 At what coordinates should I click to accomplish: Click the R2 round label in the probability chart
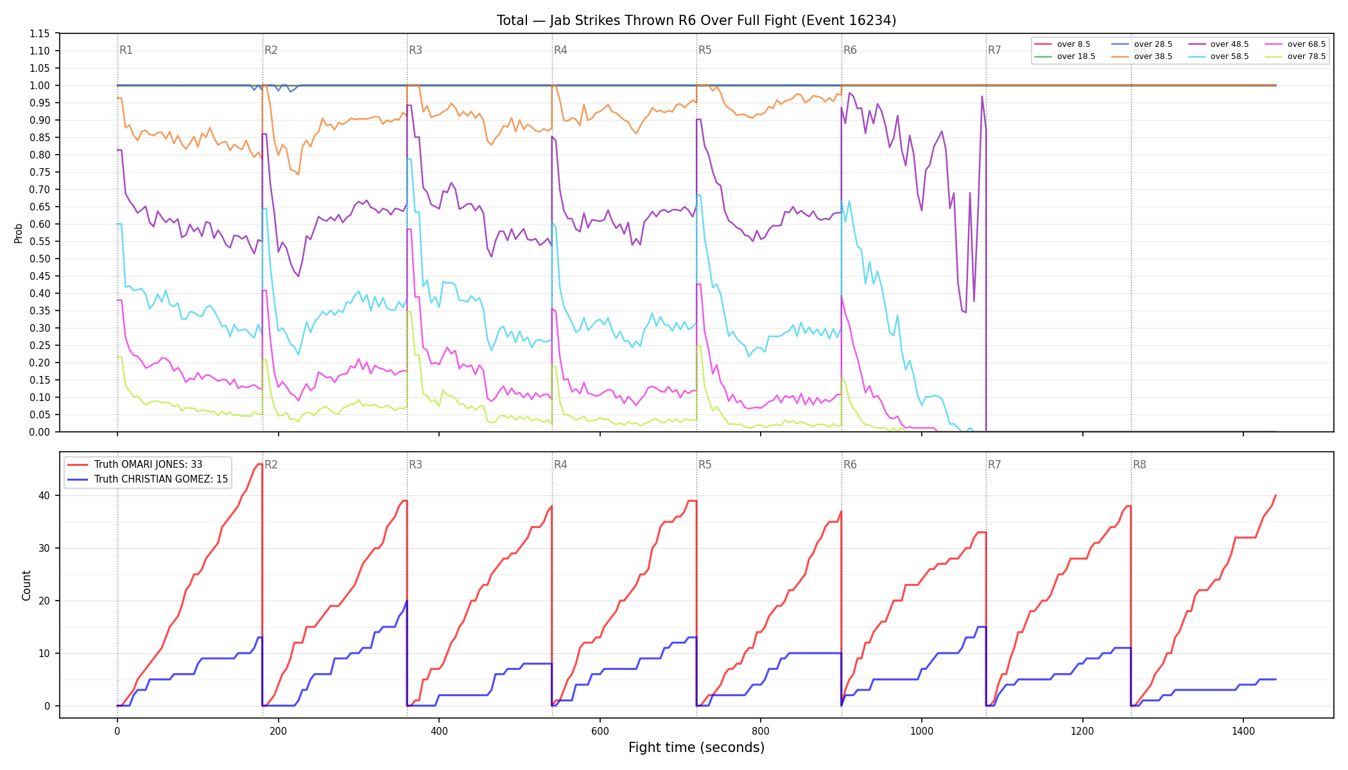coord(271,50)
